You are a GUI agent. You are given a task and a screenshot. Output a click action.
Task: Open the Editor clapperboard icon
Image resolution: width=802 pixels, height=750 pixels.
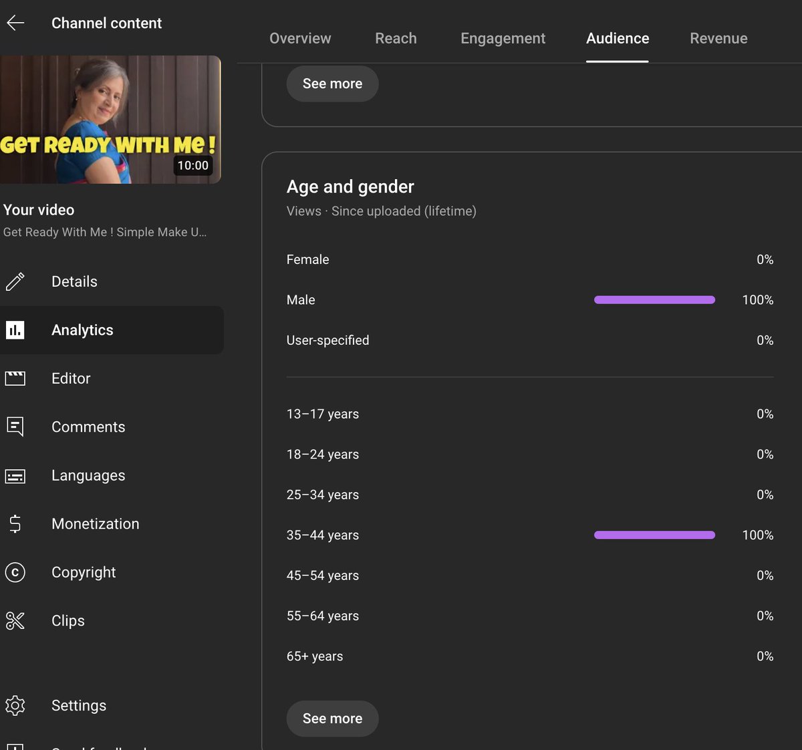tap(15, 378)
